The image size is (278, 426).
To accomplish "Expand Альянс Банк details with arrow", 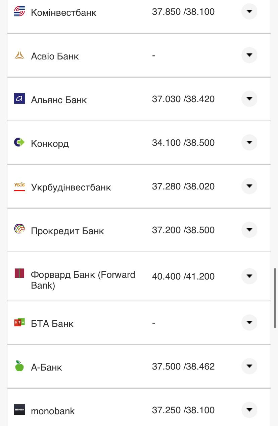I will pyautogui.click(x=249, y=99).
